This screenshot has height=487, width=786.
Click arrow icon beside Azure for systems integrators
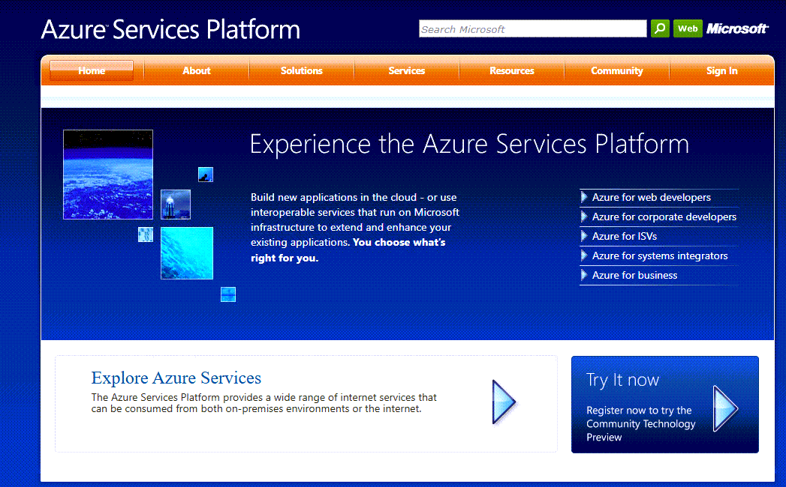(x=584, y=255)
